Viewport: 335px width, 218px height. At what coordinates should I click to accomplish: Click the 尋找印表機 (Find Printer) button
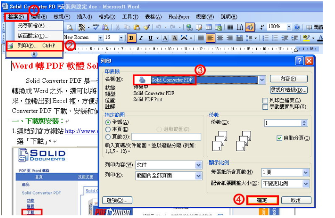pos(289,90)
